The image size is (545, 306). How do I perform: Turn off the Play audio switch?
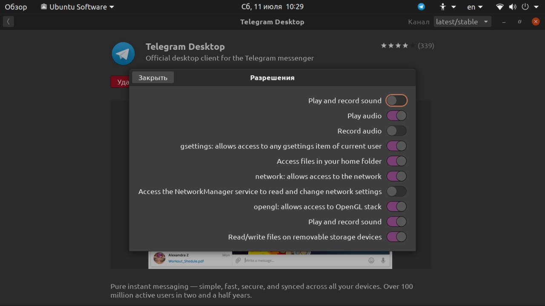396,116
